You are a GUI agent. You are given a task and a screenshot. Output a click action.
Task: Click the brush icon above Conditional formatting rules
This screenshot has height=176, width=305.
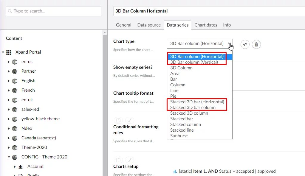coord(129,120)
